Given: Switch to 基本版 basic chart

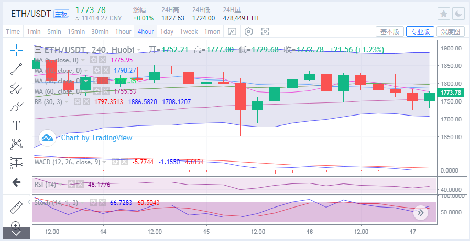Looking at the screenshot, I should [x=390, y=31].
